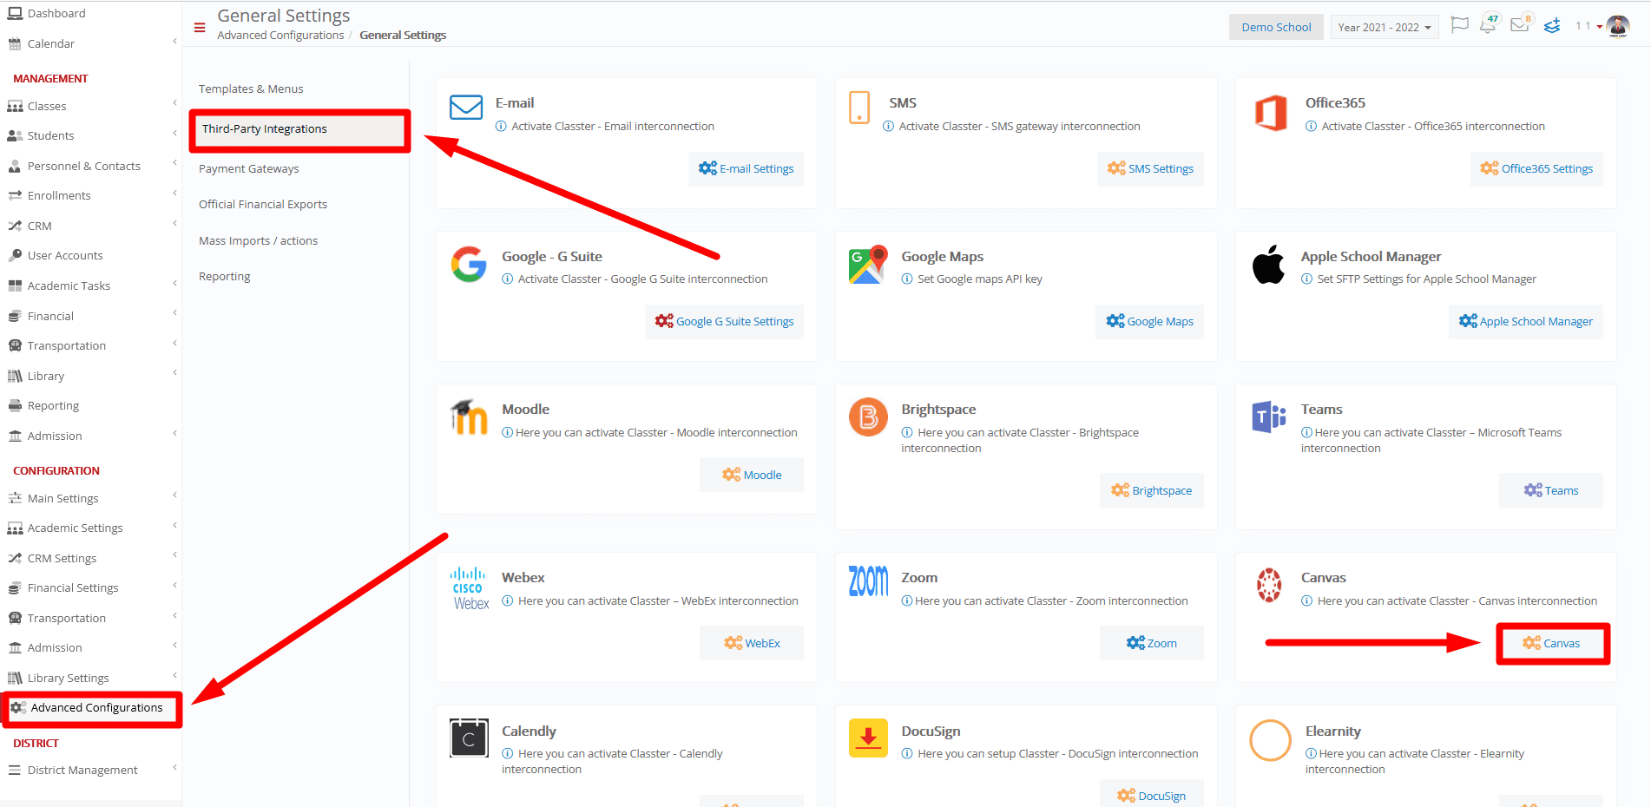
Task: Click the Office365 logo icon
Action: pos(1271,113)
